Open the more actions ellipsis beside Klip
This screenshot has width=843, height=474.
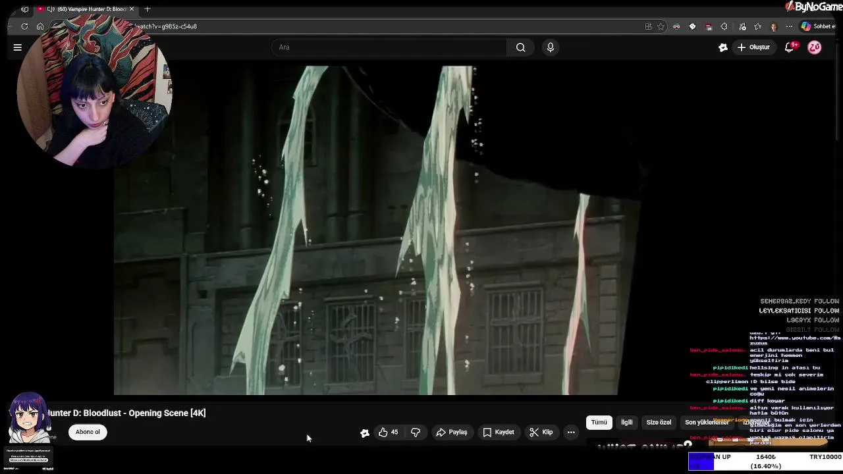(571, 432)
